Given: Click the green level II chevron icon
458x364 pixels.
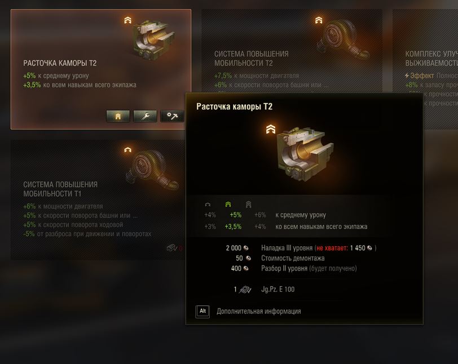Looking at the screenshot, I should point(228,205).
